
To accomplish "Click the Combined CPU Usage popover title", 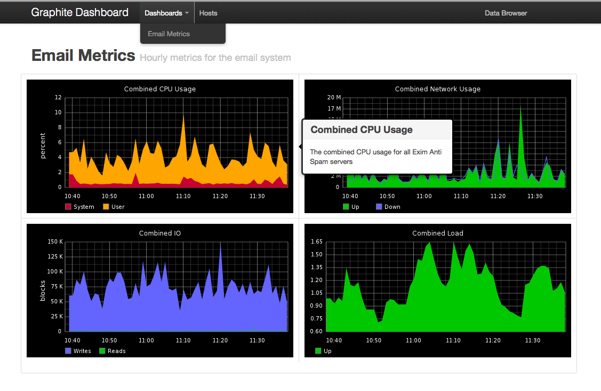I will click(x=362, y=130).
